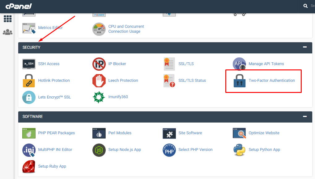Click the Lets Encrypt SSL icon
The image size is (315, 179).
coord(29,97)
